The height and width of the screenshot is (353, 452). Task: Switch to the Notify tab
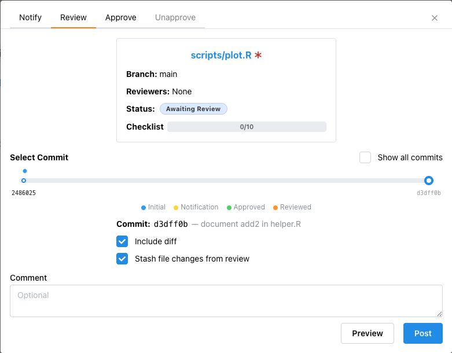tap(30, 17)
